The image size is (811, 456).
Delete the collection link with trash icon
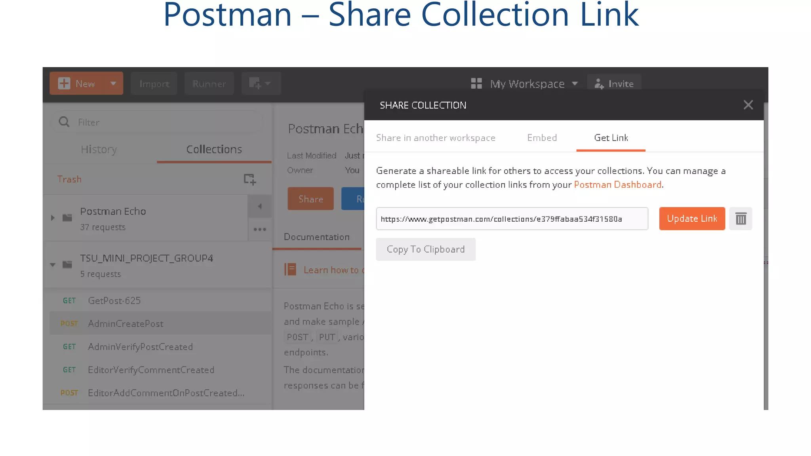[x=741, y=218]
